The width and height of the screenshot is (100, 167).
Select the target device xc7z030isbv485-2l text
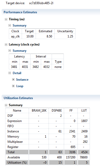(x=41, y=3)
